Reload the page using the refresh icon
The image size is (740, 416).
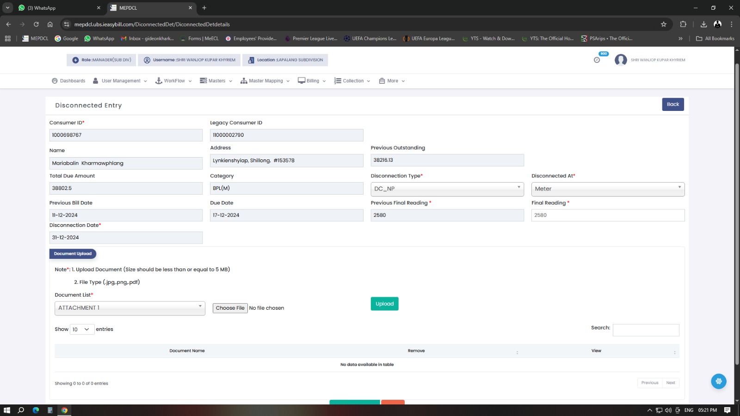coord(36,24)
